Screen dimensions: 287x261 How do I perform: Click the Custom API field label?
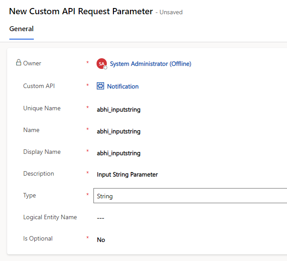click(x=39, y=86)
